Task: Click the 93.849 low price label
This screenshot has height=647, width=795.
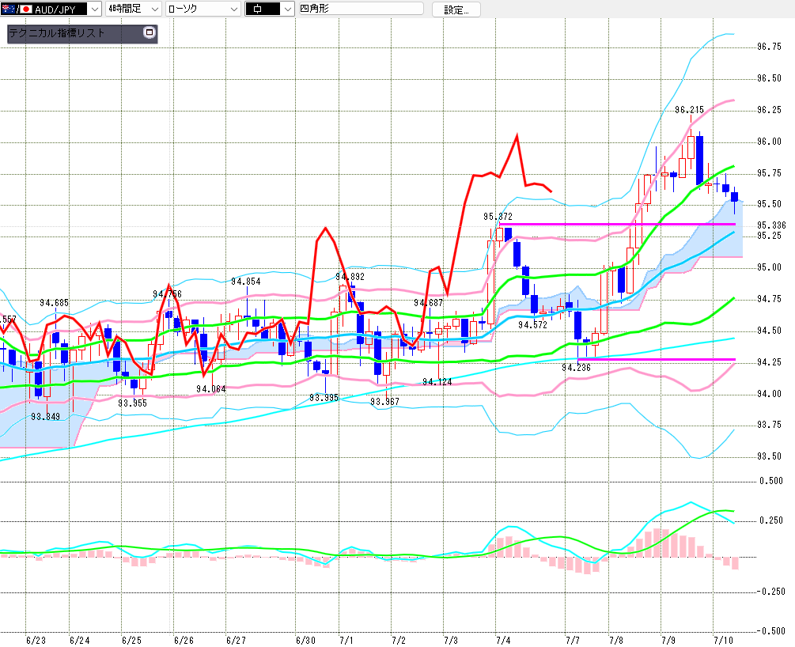Action: point(45,416)
